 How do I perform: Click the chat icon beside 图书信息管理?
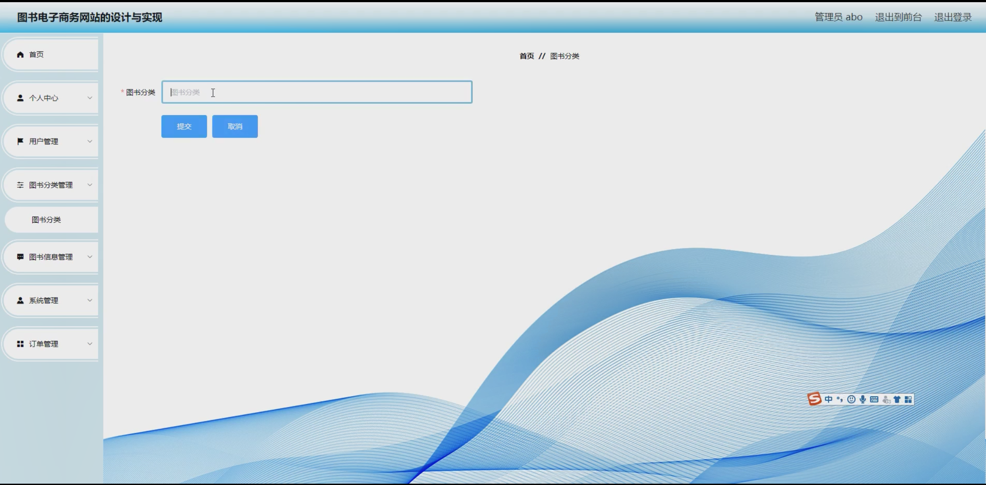point(20,257)
